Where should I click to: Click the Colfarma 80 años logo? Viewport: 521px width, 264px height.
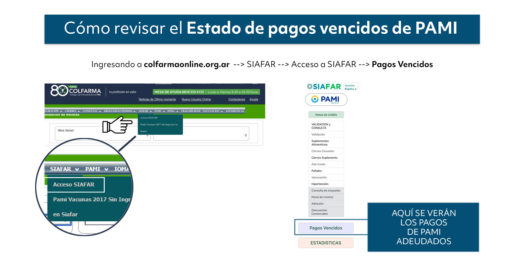(76, 91)
